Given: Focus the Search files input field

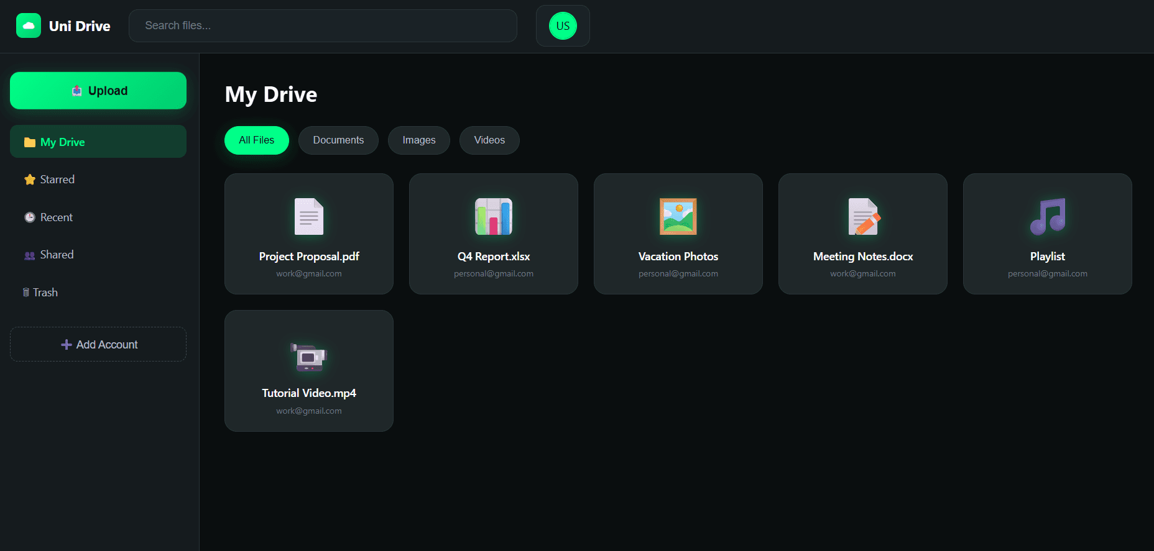Looking at the screenshot, I should point(323,25).
